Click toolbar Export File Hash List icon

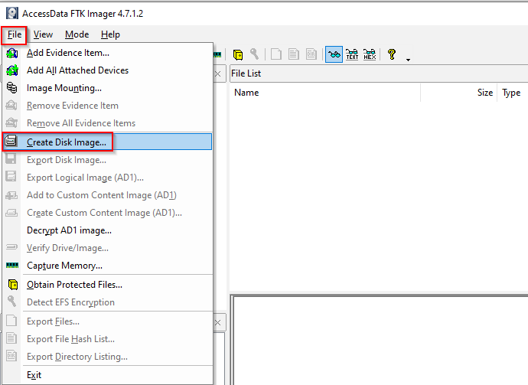pyautogui.click(x=294, y=54)
